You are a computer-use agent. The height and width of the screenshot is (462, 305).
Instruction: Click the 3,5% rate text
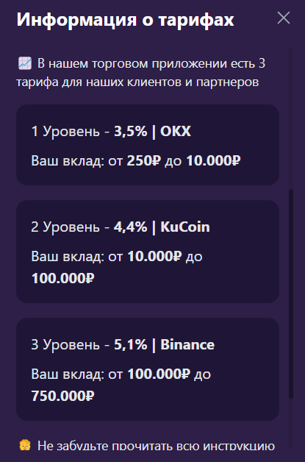130,132
